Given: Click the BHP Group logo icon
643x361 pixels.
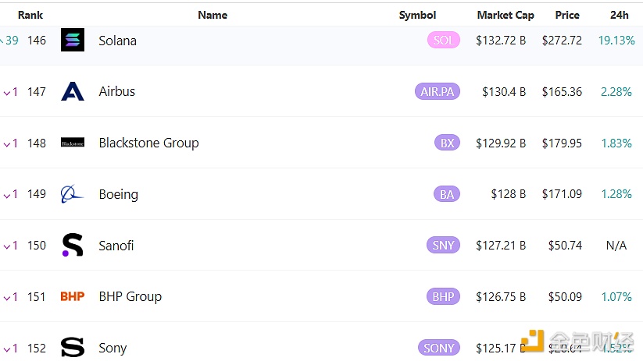Looking at the screenshot, I should [73, 297].
